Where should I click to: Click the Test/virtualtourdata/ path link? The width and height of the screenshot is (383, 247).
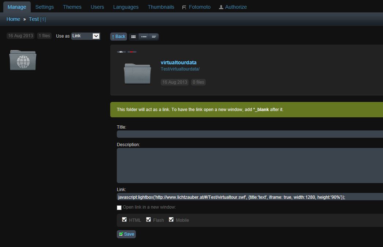[180, 69]
